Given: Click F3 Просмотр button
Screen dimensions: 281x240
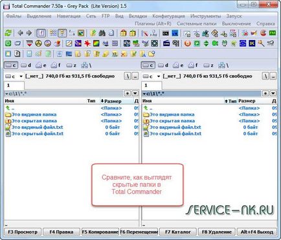Looking at the screenshot, I should [x=23, y=232].
